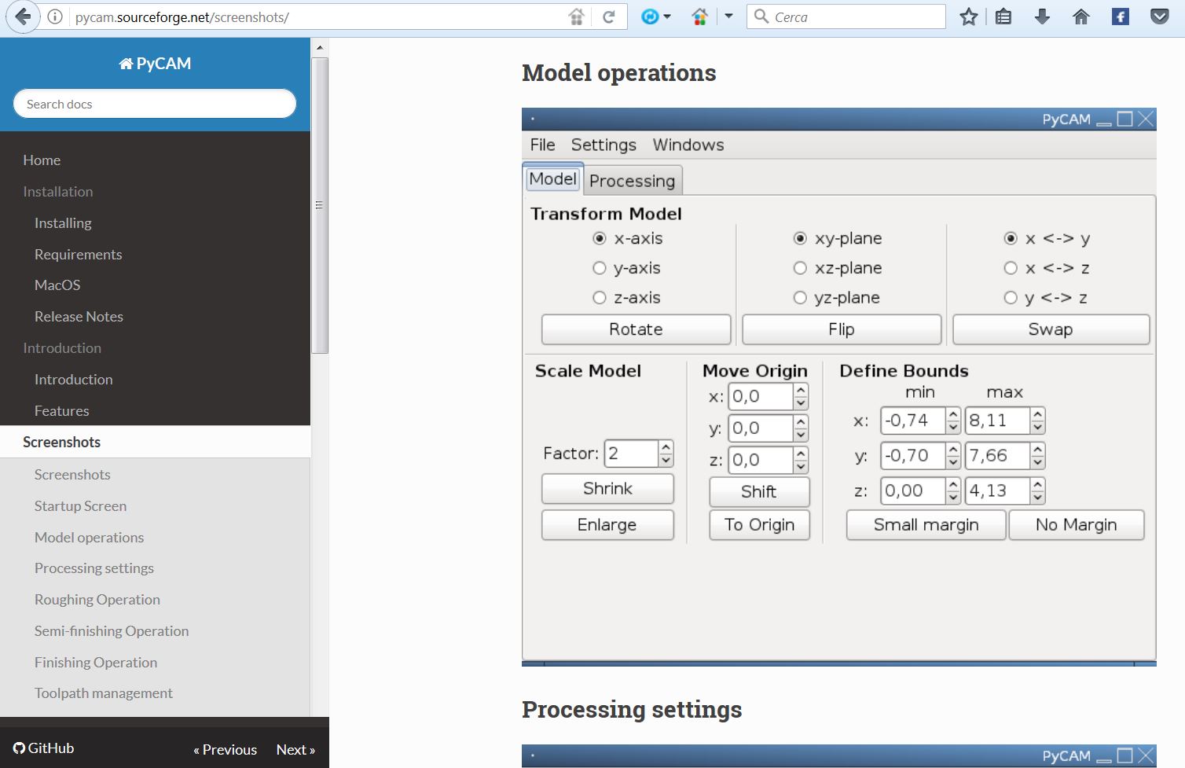1185x768 pixels.
Task: Go to the Previous page link
Action: [225, 750]
